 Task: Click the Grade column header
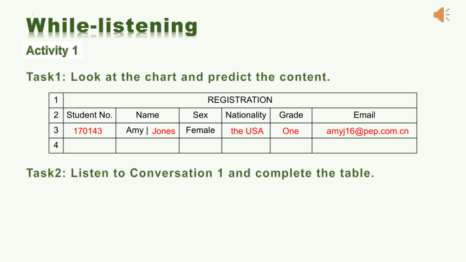pyautogui.click(x=291, y=115)
